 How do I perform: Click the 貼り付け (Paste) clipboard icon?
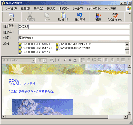[63, 15]
